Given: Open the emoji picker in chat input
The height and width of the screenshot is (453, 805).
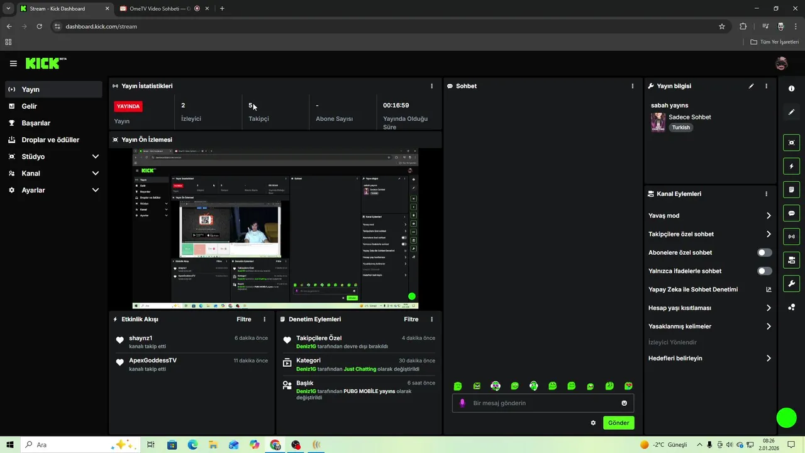Looking at the screenshot, I should coord(625,403).
